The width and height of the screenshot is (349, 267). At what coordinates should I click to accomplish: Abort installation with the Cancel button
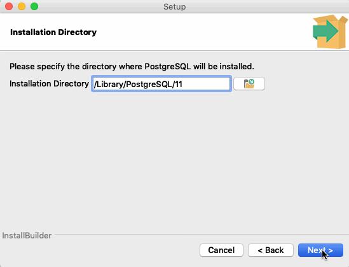(x=221, y=250)
